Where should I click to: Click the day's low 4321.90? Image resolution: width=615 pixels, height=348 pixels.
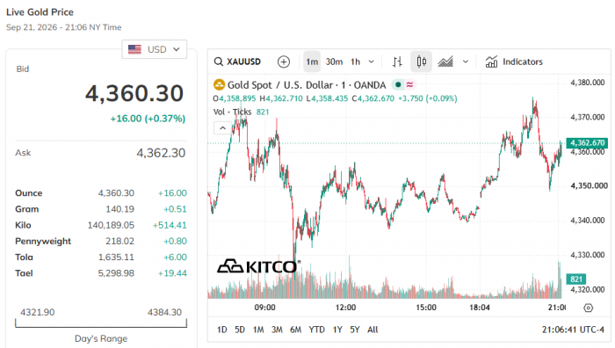(x=38, y=312)
